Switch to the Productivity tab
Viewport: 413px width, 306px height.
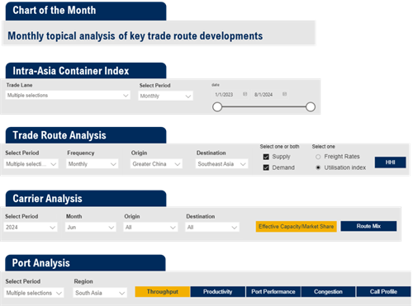(218, 292)
